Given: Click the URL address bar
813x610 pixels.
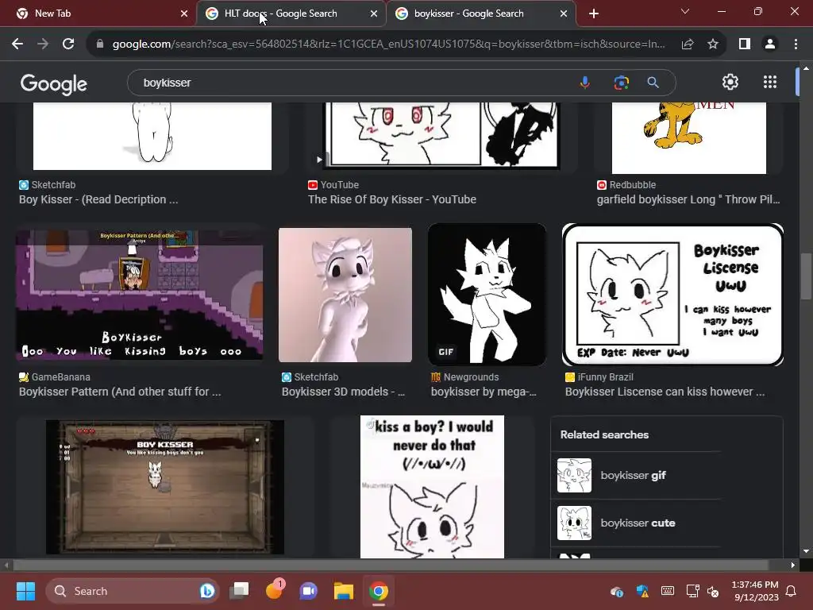Looking at the screenshot, I should (x=388, y=44).
